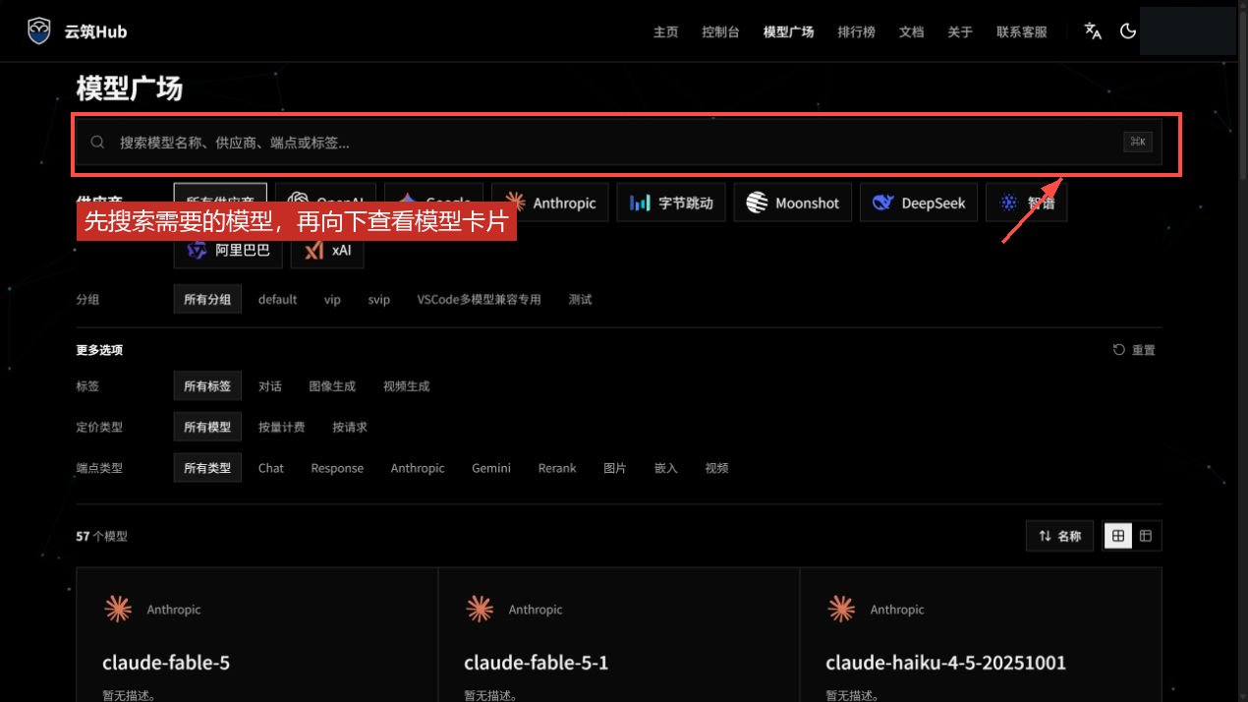
Task: Open the 名称 sort dropdown
Action: [1059, 536]
